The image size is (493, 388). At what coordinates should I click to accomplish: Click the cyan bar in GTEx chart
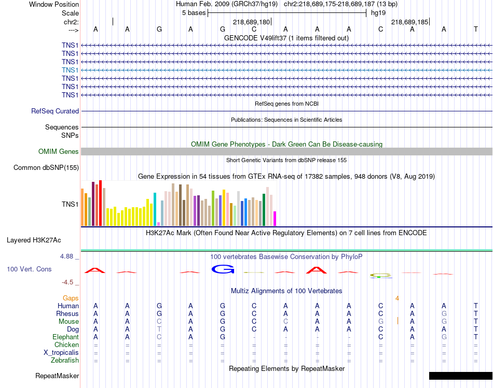pyautogui.click(x=155, y=209)
